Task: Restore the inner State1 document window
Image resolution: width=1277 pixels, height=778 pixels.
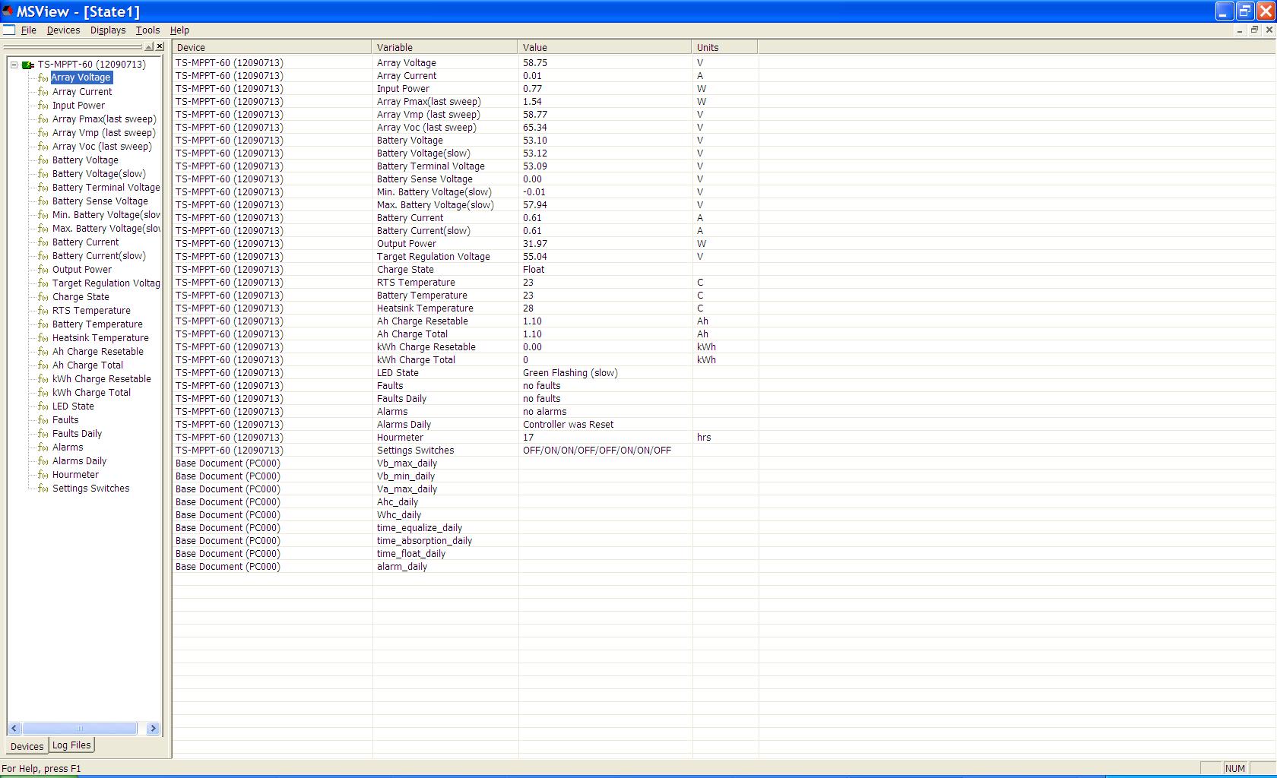Action: click(x=1254, y=30)
